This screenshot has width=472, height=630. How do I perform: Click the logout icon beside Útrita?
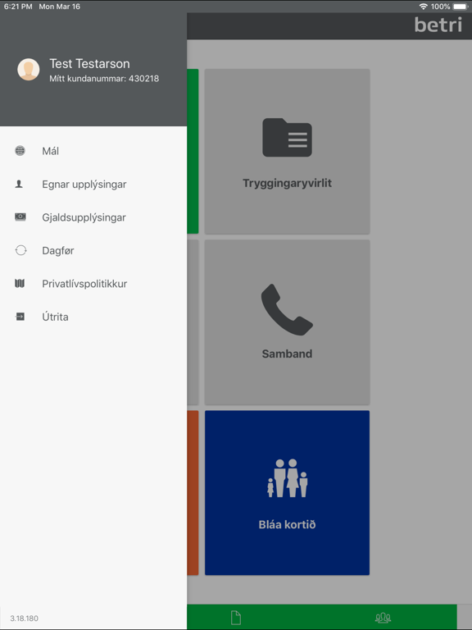pos(20,317)
